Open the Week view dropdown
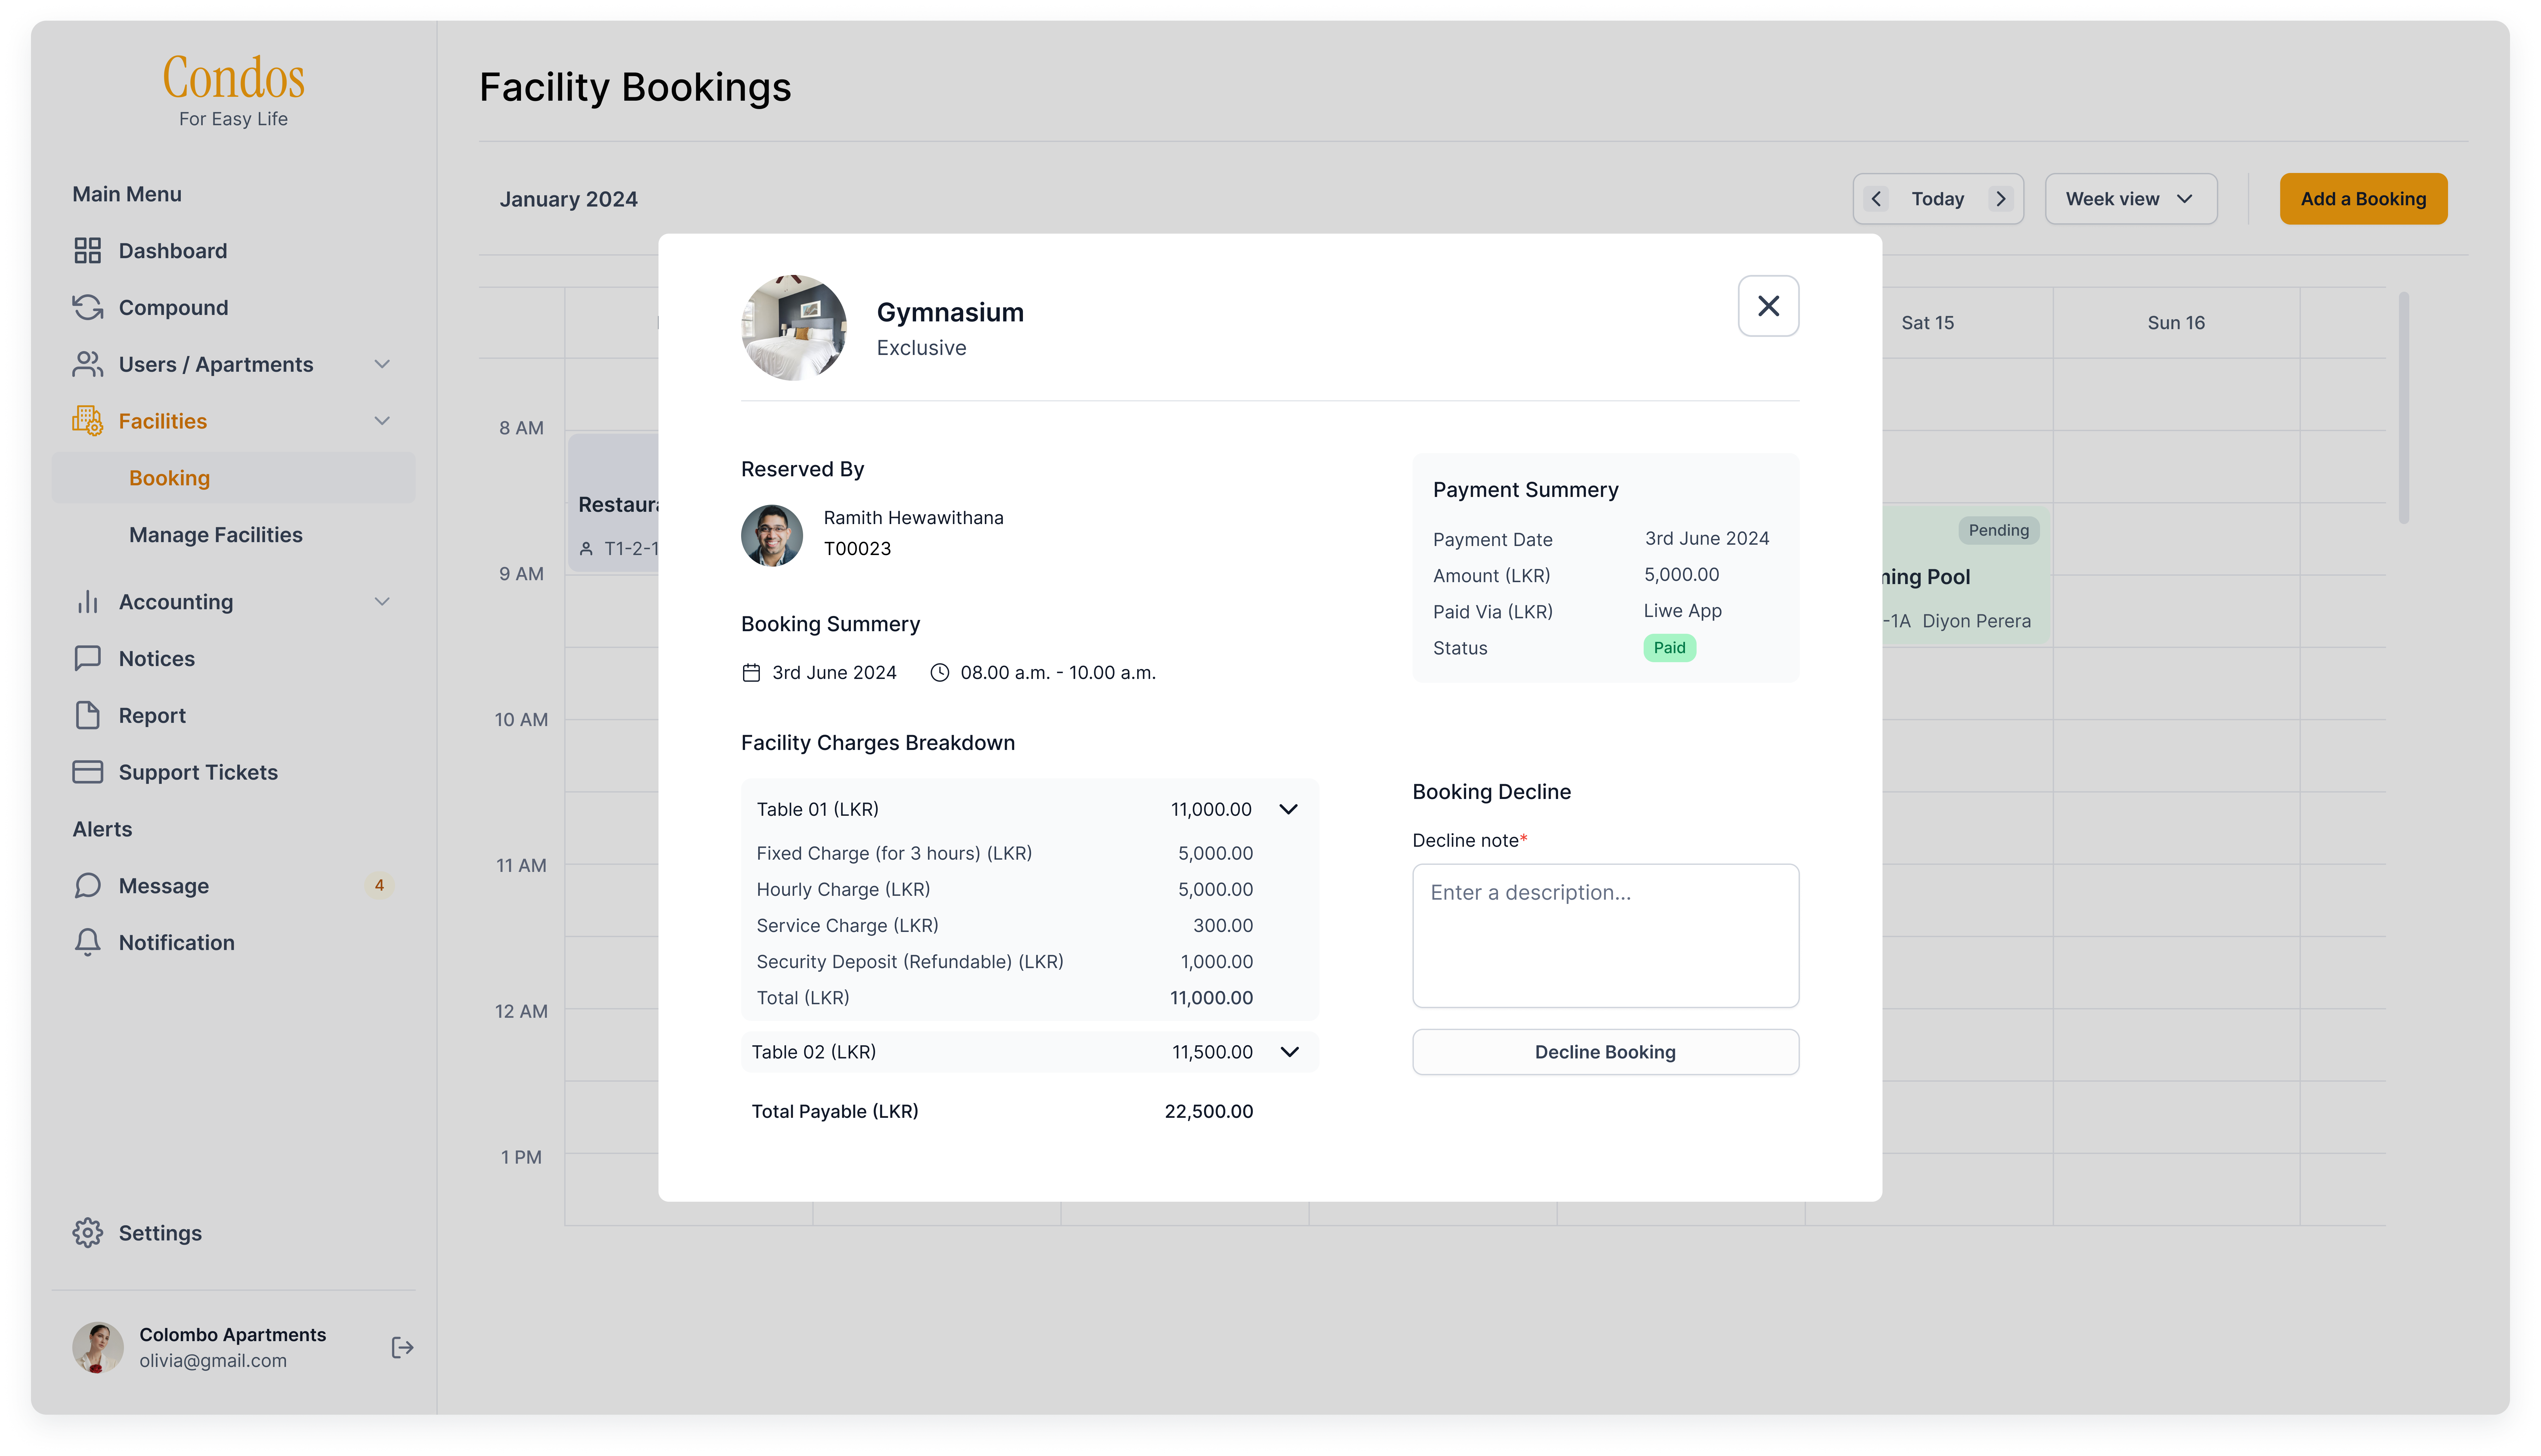 (x=2130, y=199)
